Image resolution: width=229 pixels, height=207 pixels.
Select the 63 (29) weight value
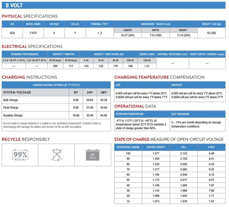(x=211, y=33)
